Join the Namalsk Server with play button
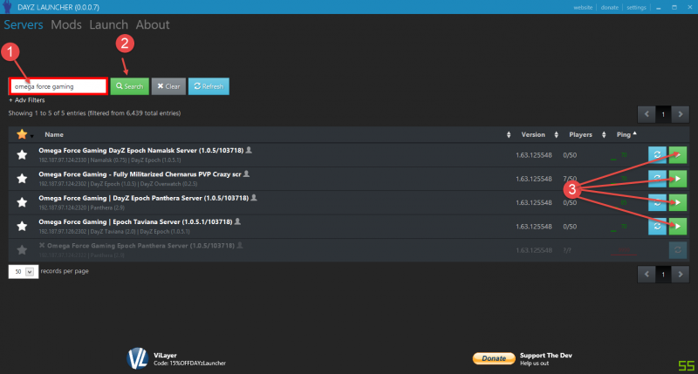Image resolution: width=698 pixels, height=374 pixels. pos(678,155)
